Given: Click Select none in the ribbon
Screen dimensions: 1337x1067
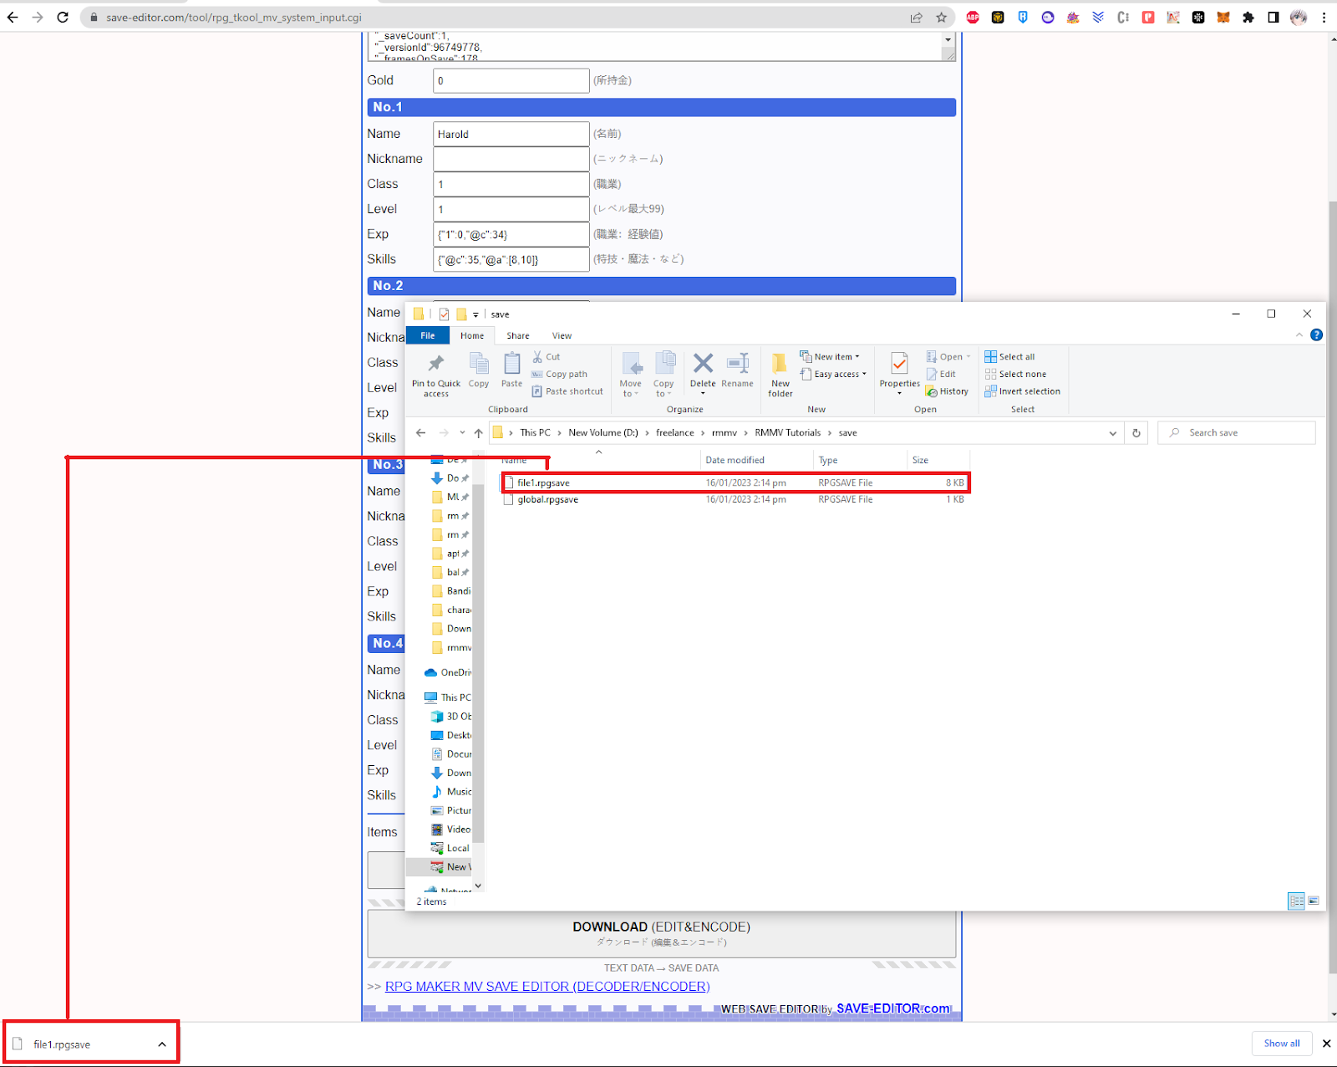Looking at the screenshot, I should 1015,374.
